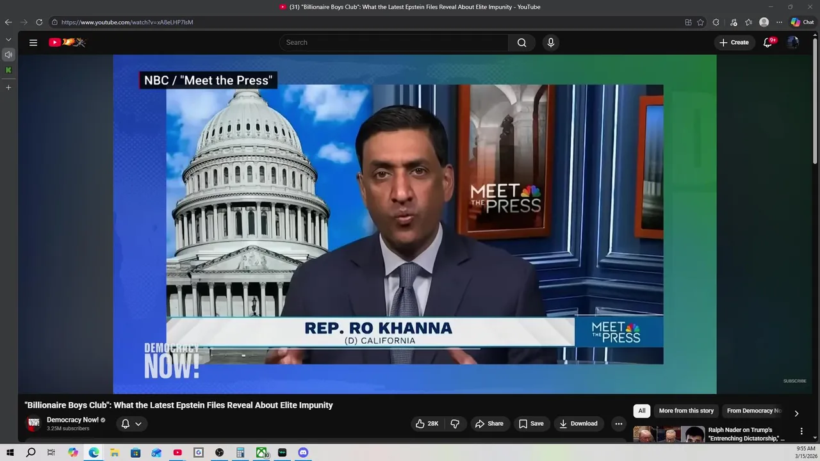Open File Explorer from the taskbar

[x=114, y=453]
